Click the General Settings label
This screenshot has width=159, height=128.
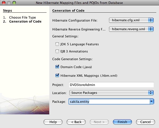pyautogui.click(x=65, y=36)
